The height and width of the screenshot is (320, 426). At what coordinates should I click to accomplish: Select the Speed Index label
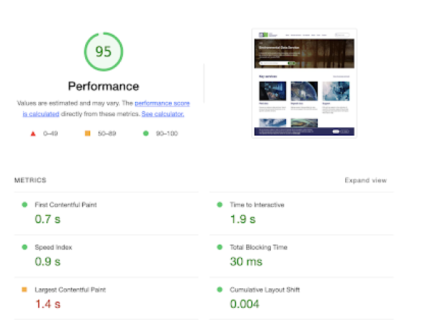(x=53, y=248)
